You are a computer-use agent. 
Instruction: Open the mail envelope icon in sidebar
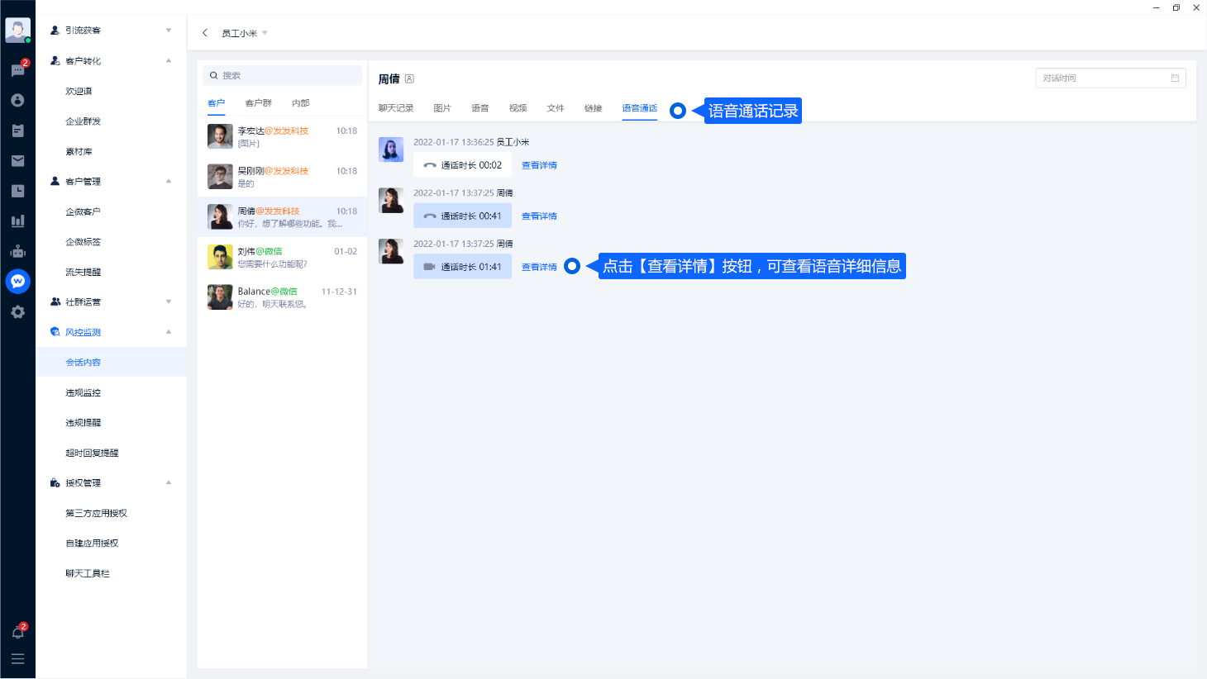(17, 161)
